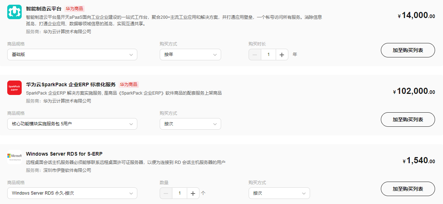Decrease 数量 for Windows Server RDS
Image resolution: width=443 pixels, height=204 pixels.
[166, 193]
